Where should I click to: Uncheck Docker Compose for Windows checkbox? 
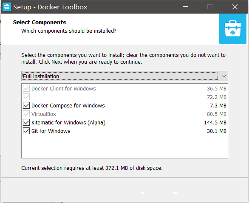pyautogui.click(x=26, y=105)
